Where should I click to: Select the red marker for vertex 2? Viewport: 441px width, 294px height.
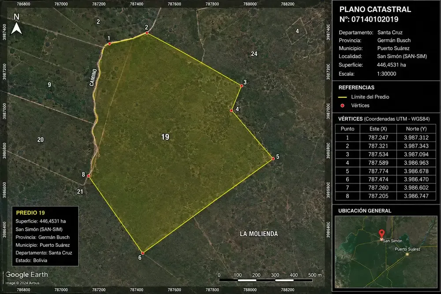pyautogui.click(x=147, y=33)
